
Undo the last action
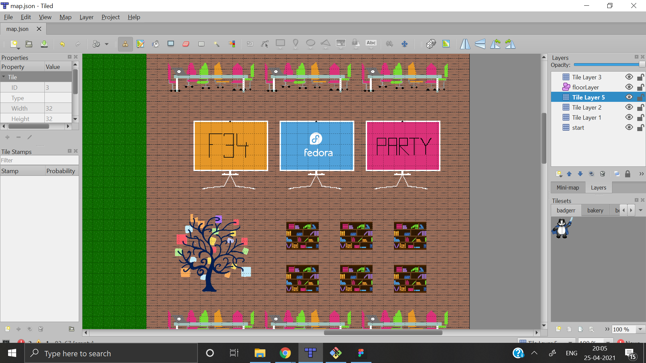[x=62, y=44]
